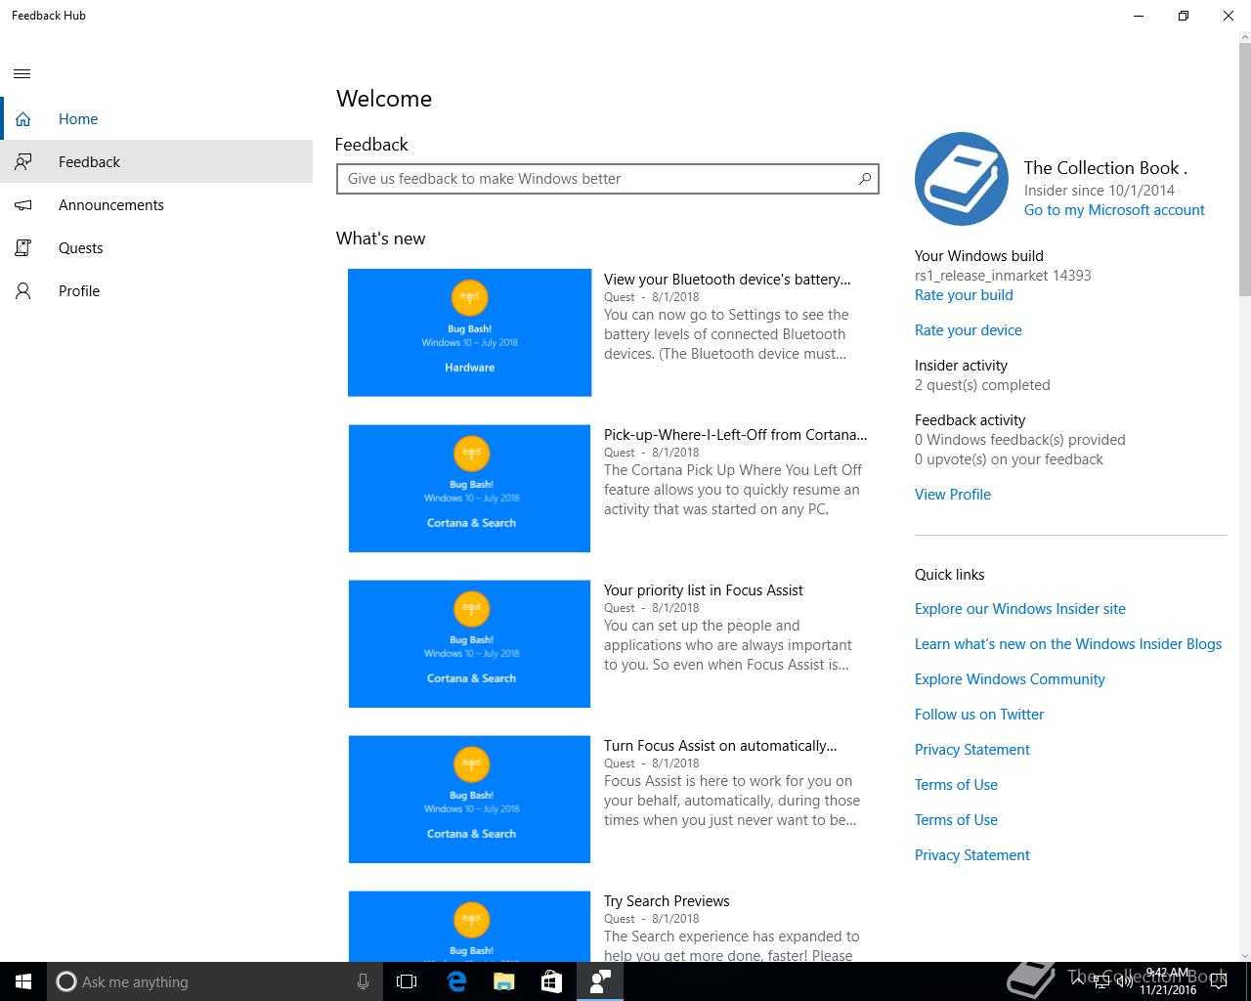
Task: Click the last Privacy Statement link
Action: [972, 855]
